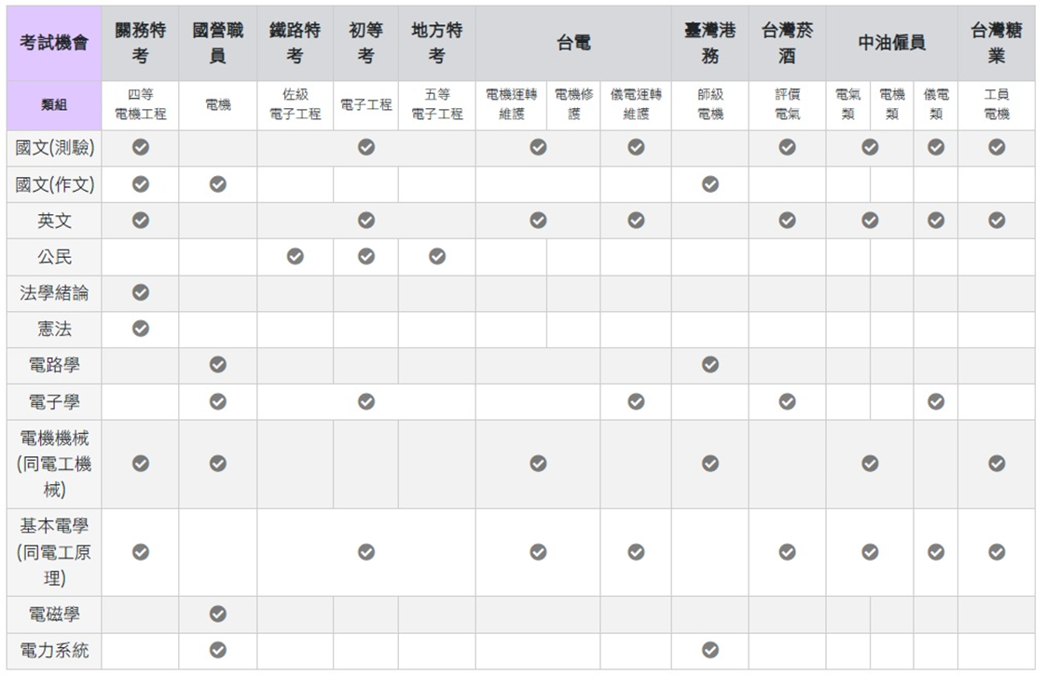Click the 英文 check mark under 中油 儀電類
1046x675 pixels.
(936, 221)
